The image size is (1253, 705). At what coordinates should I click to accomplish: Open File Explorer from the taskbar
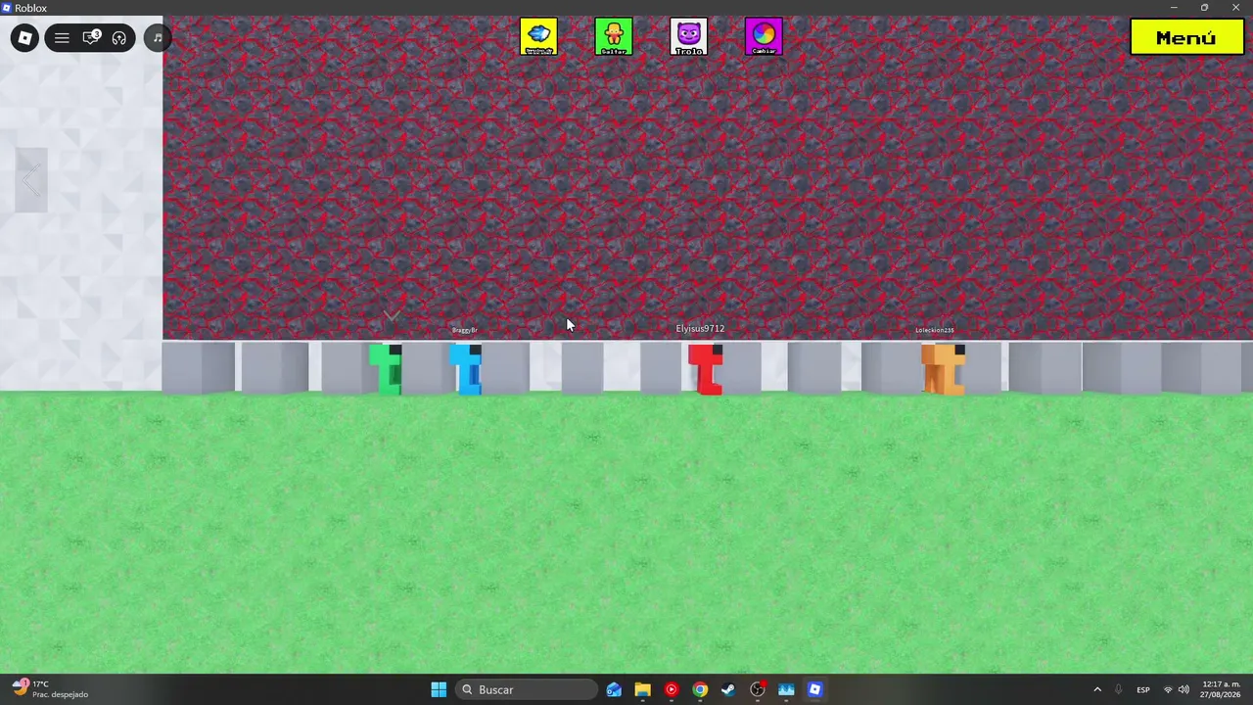642,689
